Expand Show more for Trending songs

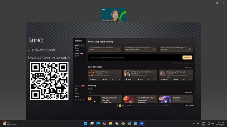(x=188, y=92)
